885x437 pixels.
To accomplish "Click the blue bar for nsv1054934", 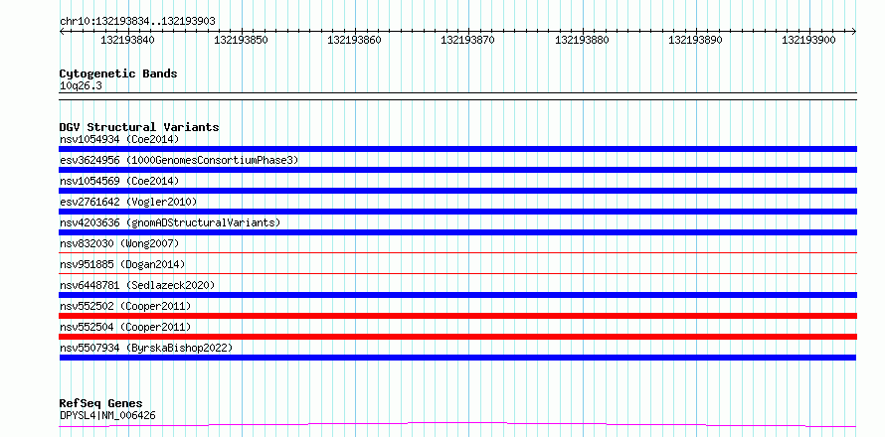I will [x=457, y=149].
